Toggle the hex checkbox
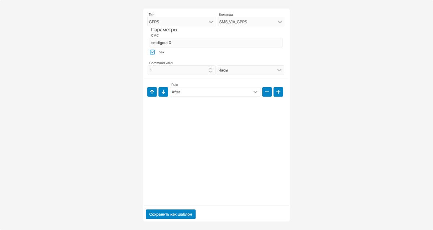 coord(152,52)
